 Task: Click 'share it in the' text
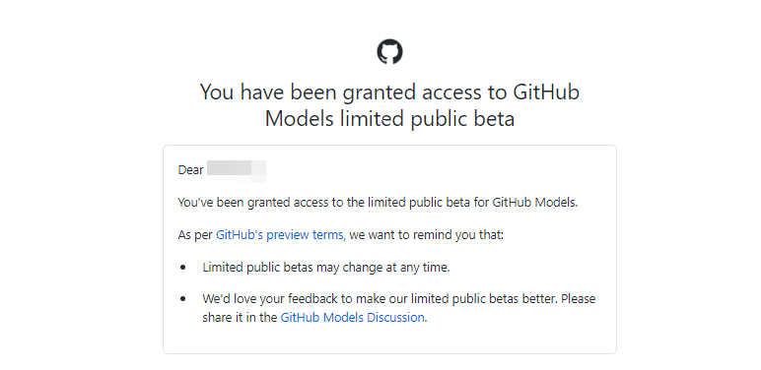click(240, 318)
